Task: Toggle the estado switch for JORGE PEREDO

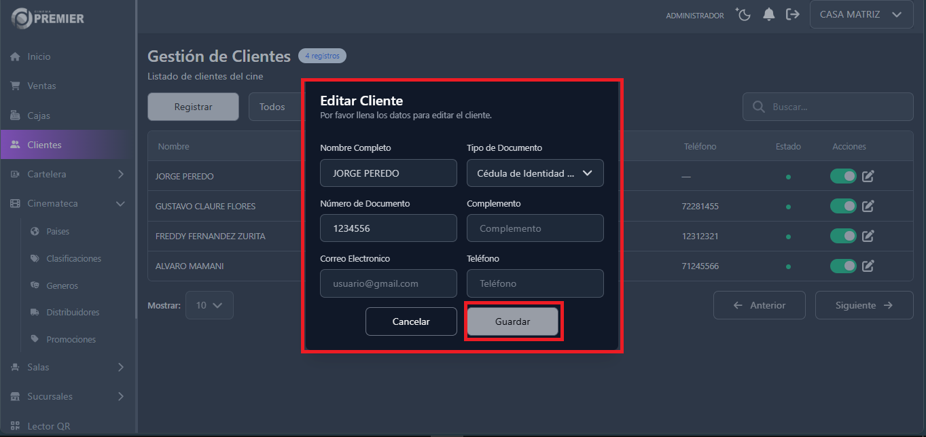Action: click(x=843, y=175)
